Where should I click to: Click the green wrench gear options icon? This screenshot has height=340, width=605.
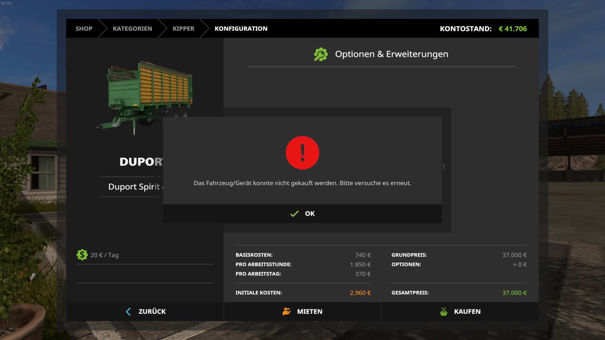coord(320,54)
